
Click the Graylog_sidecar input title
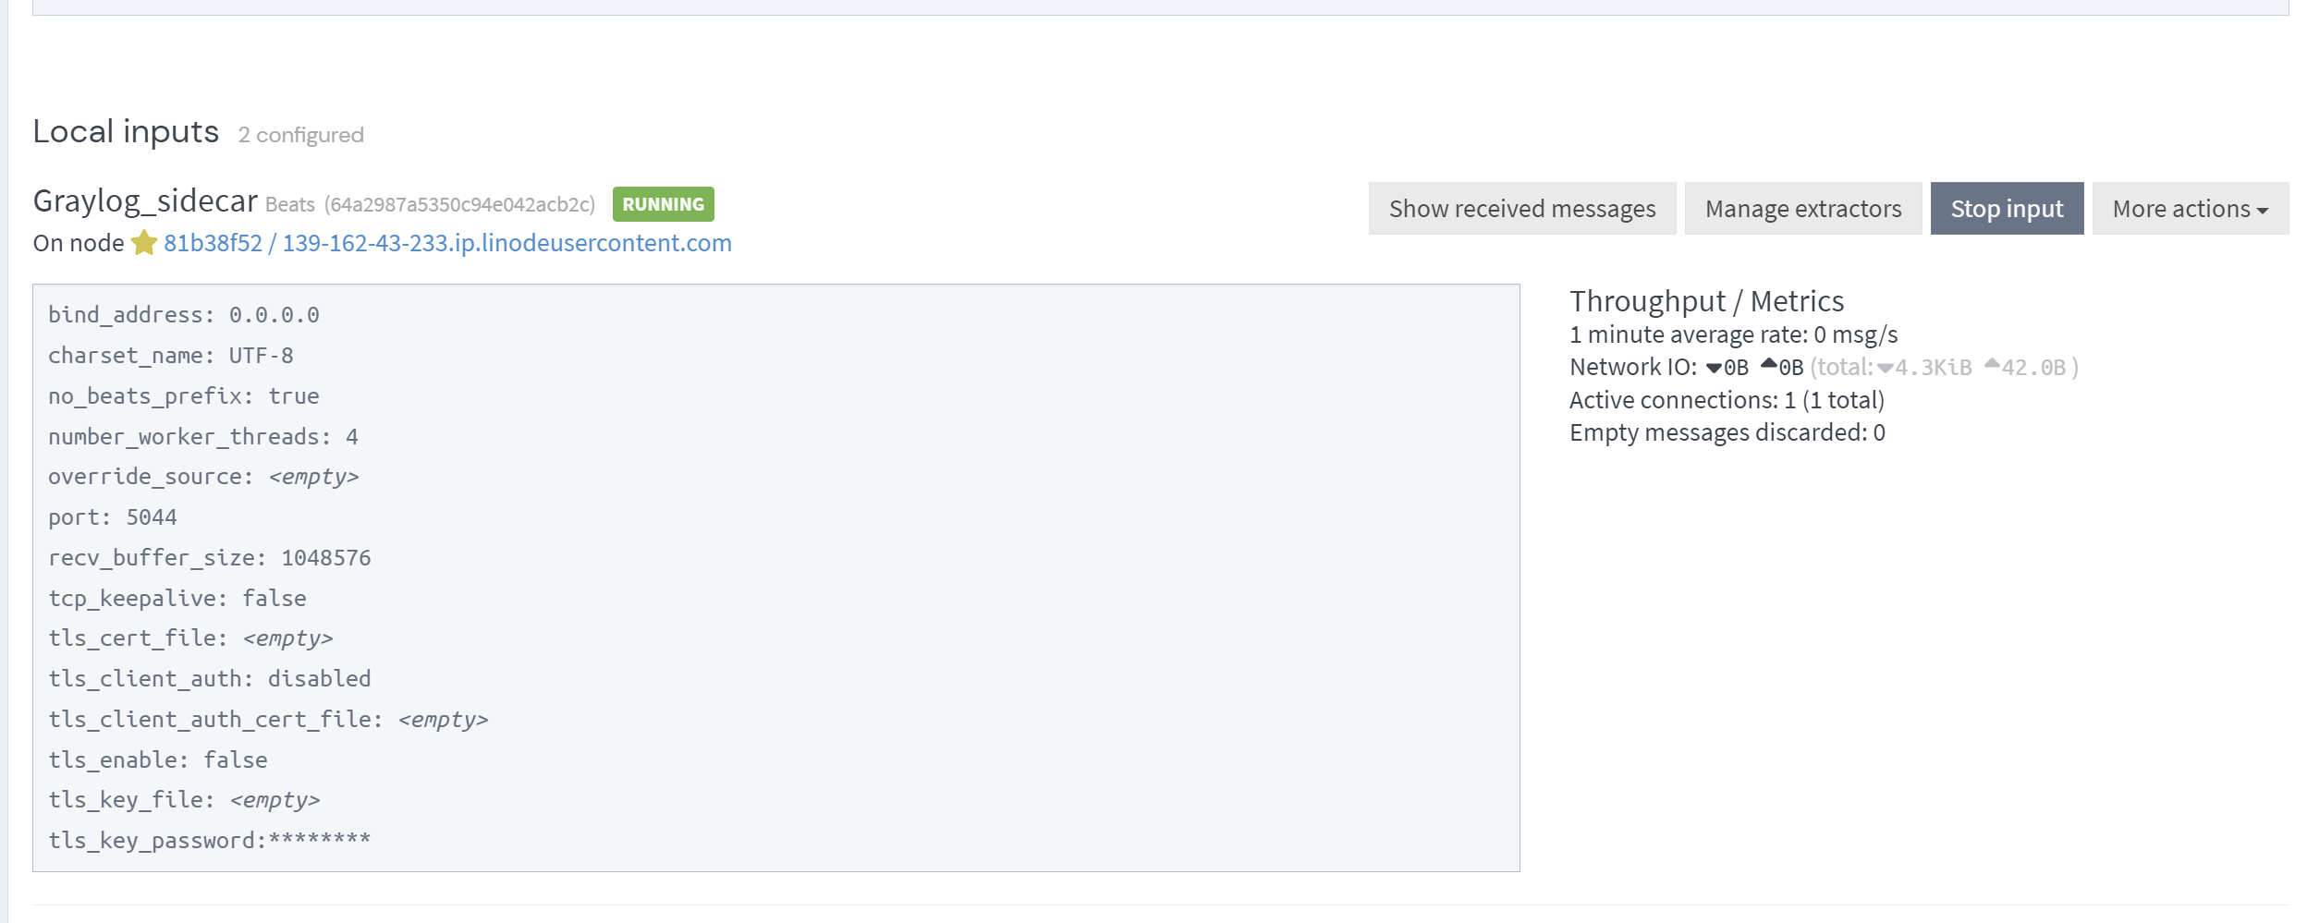[145, 201]
